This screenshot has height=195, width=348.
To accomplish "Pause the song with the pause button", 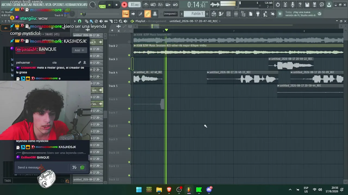I will [x=109, y=5].
